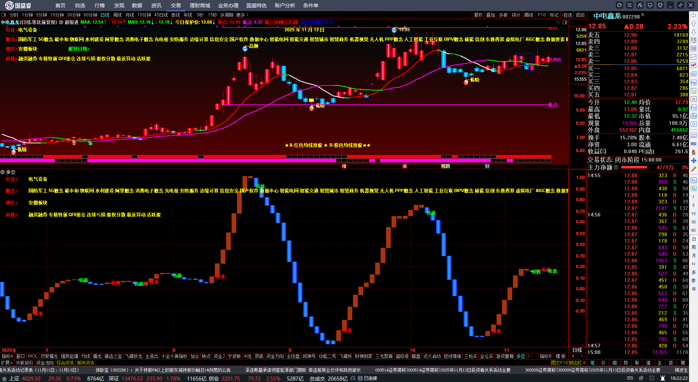Click the up arrow icon in right sidebar
The width and height of the screenshot is (698, 382).
(694, 24)
